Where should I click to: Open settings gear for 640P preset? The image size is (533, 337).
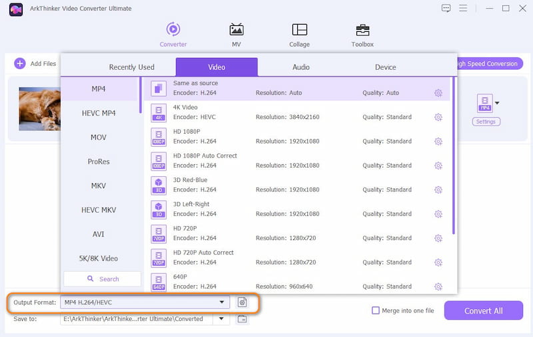pos(438,287)
